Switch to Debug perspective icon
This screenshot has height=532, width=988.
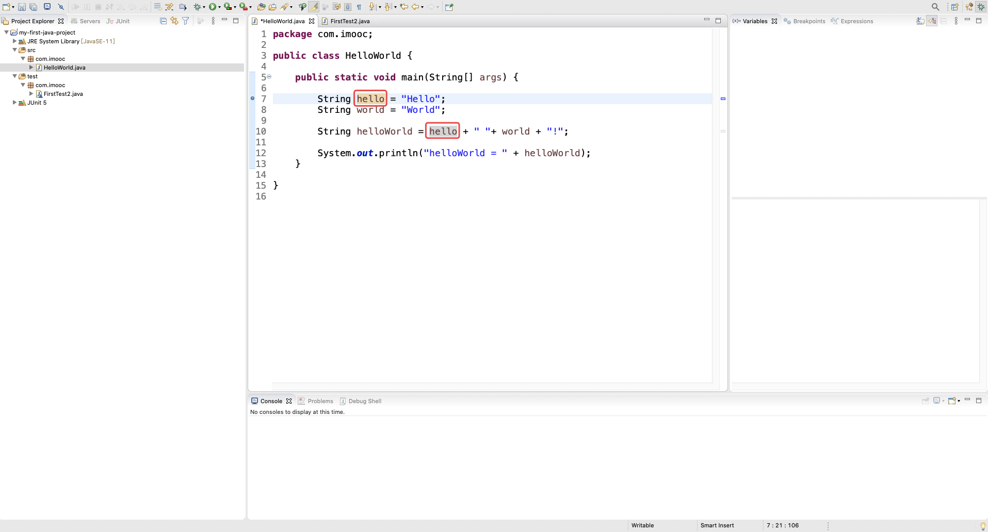coord(981,7)
